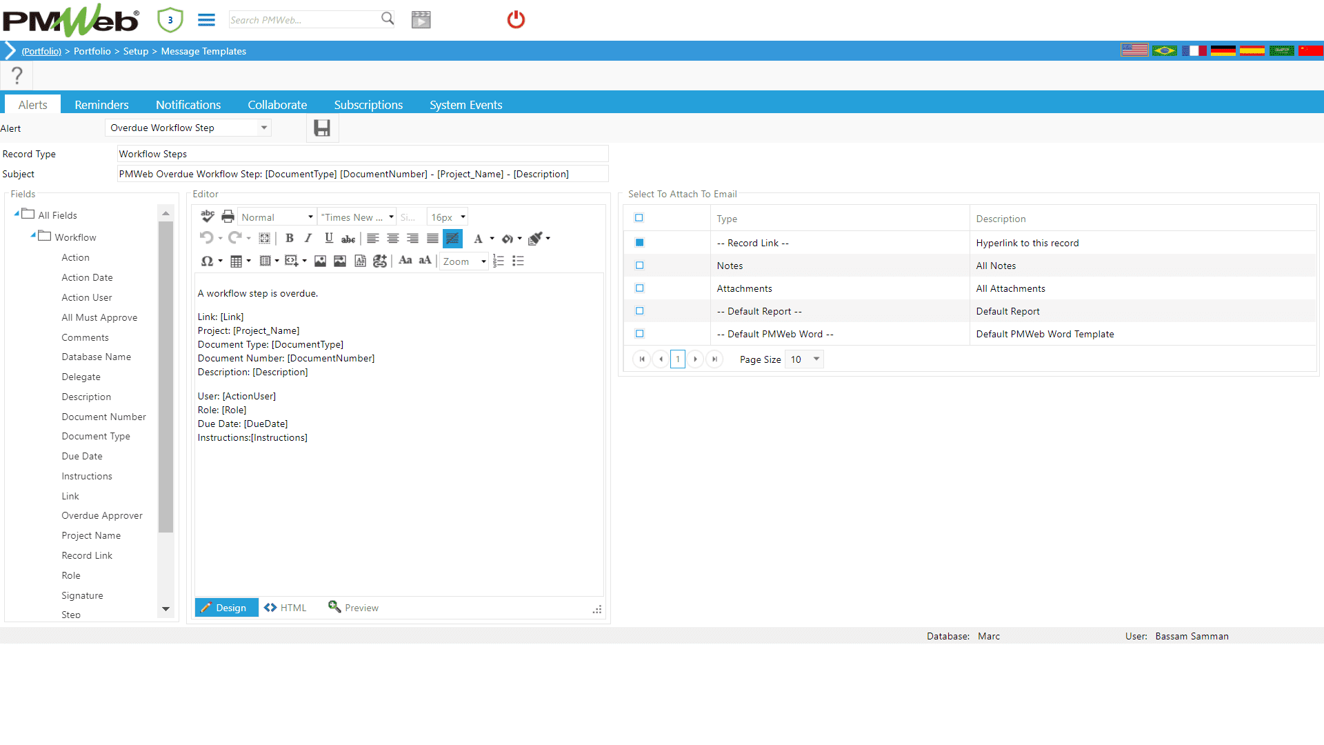This screenshot has width=1324, height=745.
Task: Check the Notes row checkbox
Action: 639,266
